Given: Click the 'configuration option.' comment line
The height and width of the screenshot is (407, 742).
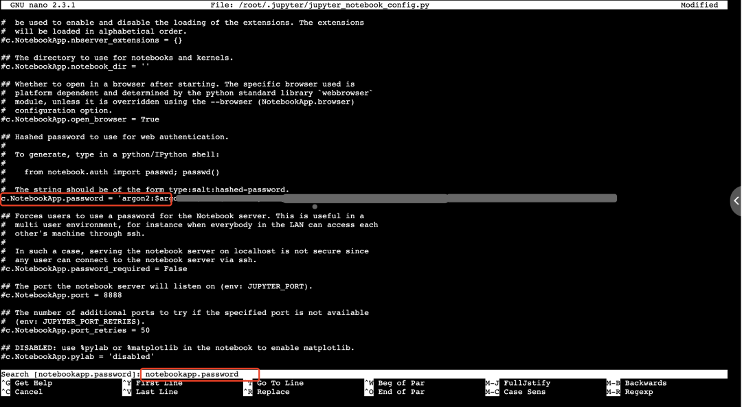Looking at the screenshot, I should pos(57,111).
